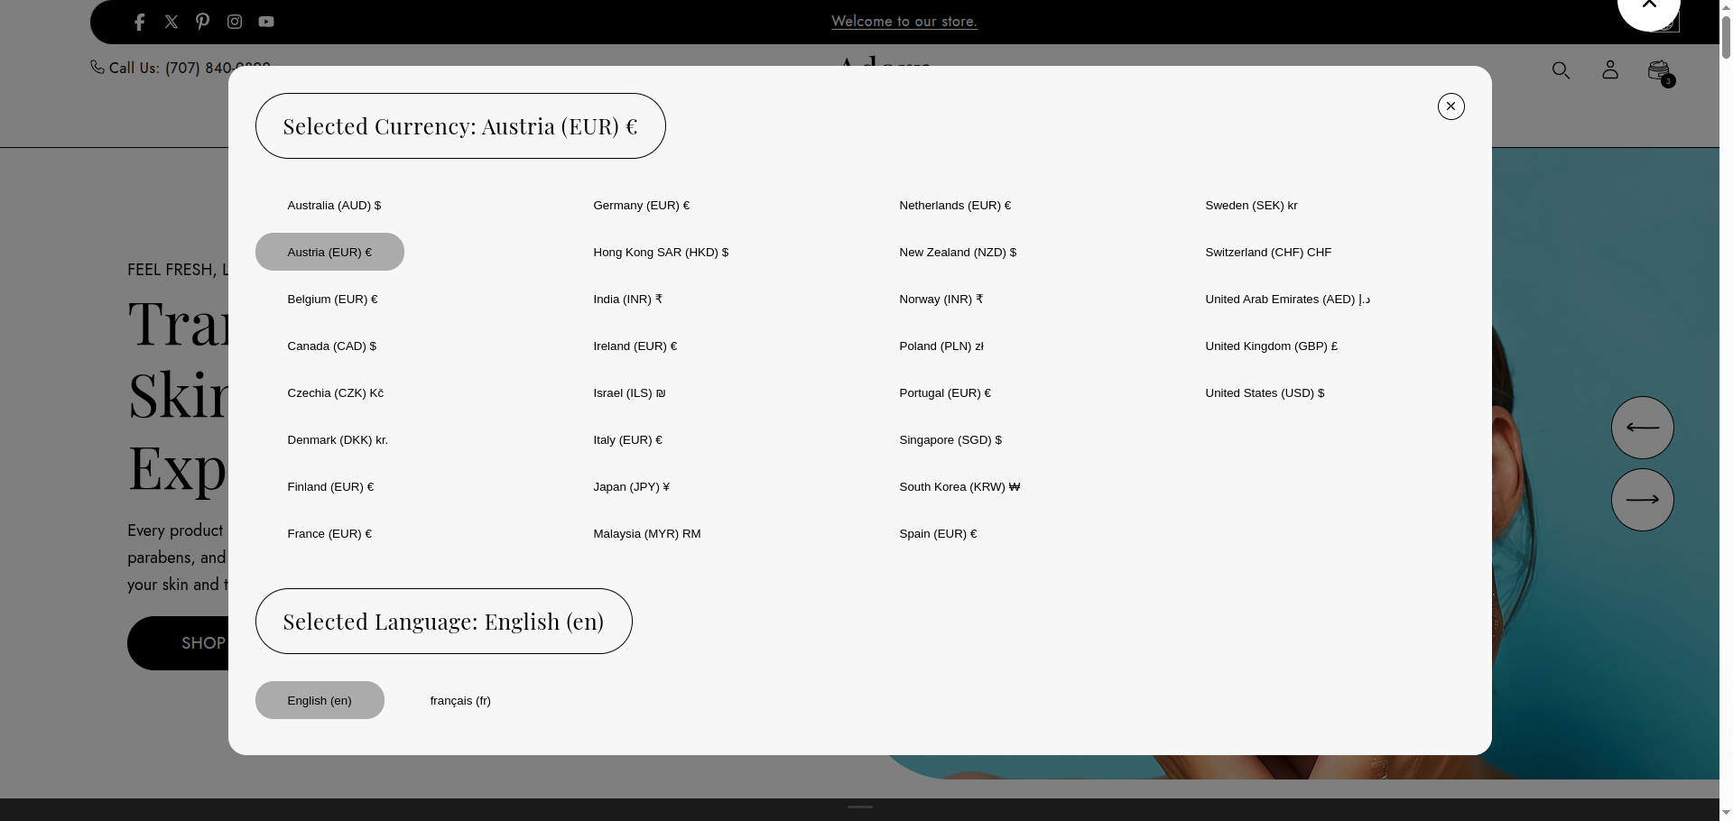Select Ireland (EUR) € currency
The height and width of the screenshot is (821, 1733).
coord(635,346)
